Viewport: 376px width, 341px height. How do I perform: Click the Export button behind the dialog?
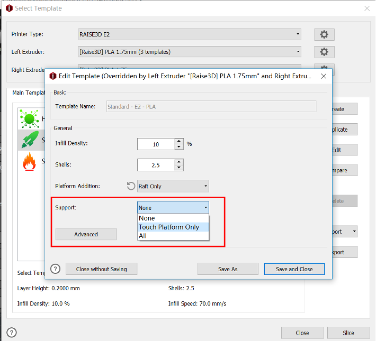click(x=345, y=252)
